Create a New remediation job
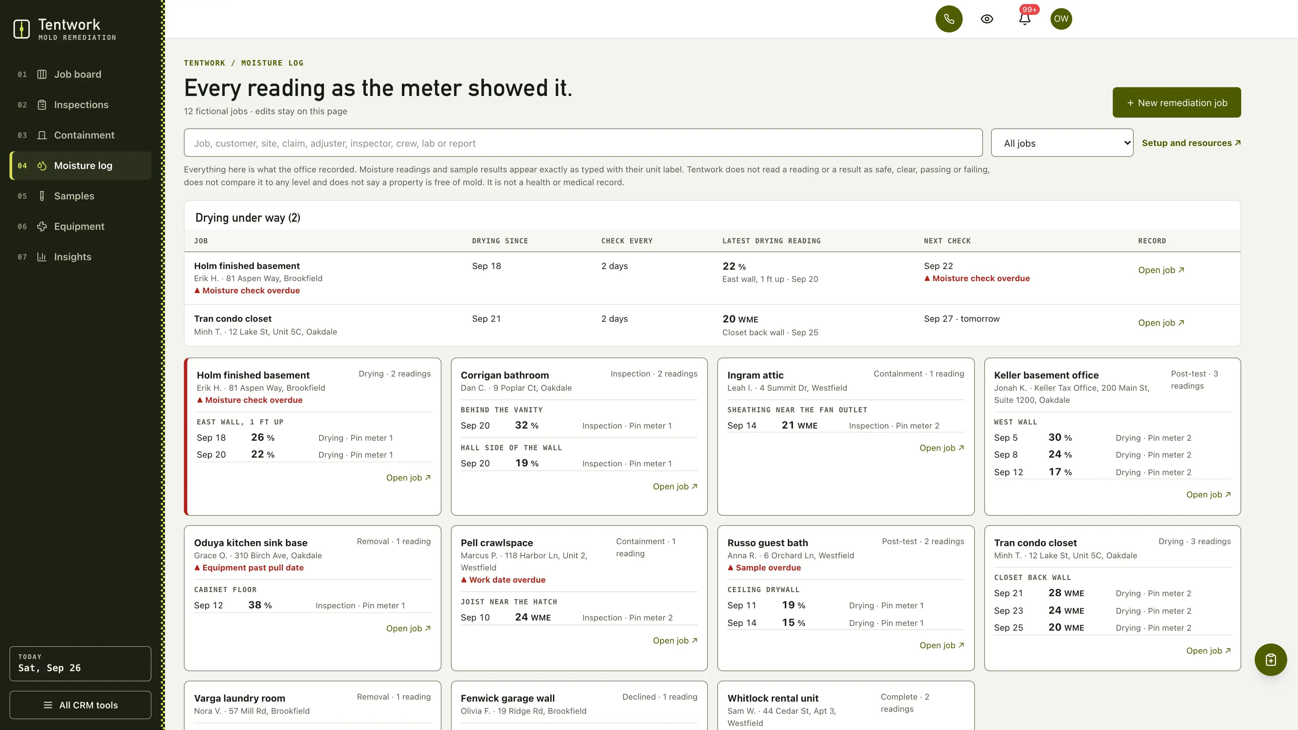This screenshot has width=1298, height=730. [1177, 103]
